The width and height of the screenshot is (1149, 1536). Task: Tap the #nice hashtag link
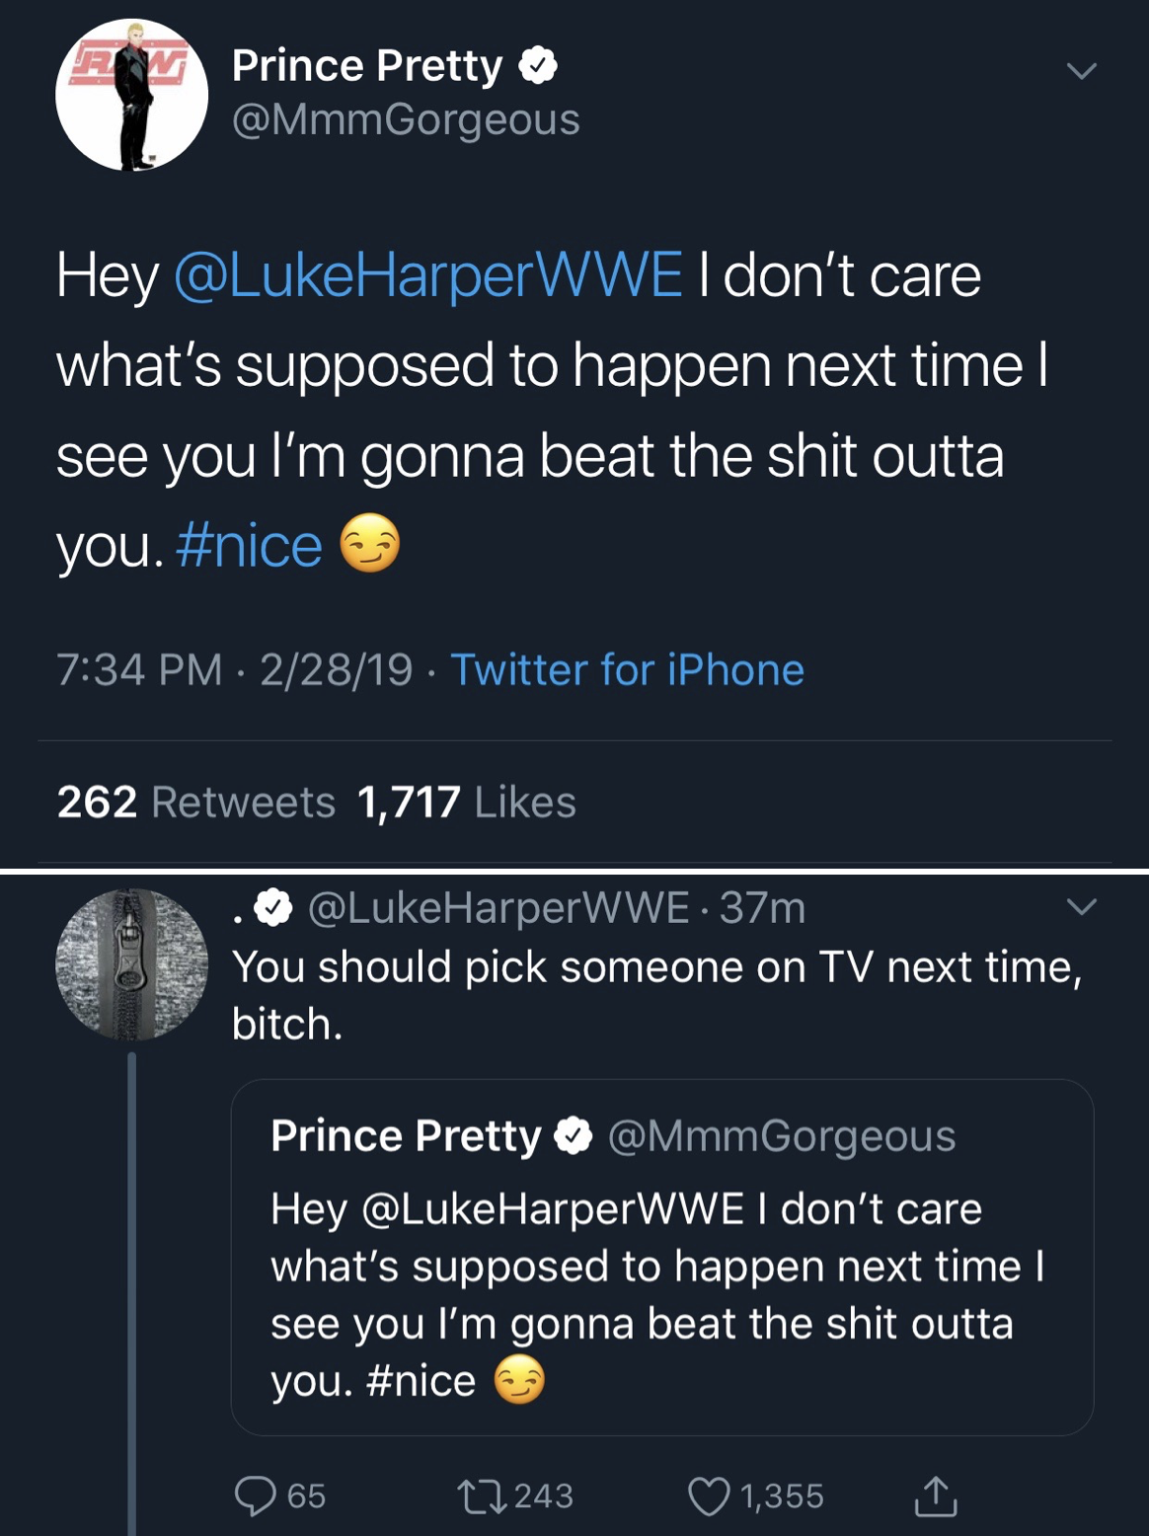(249, 546)
